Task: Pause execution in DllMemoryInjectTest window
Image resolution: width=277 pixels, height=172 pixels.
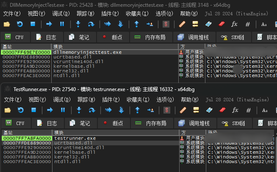Action: click(62, 24)
